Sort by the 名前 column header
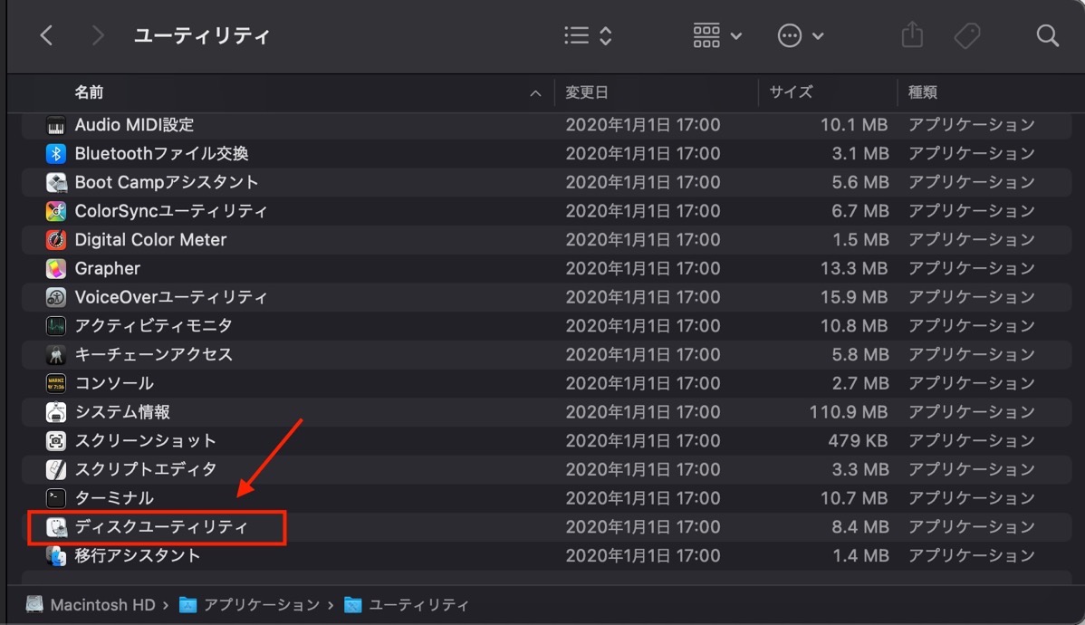 tap(90, 92)
